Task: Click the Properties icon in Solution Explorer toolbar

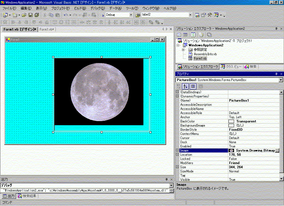Action: [x=209, y=35]
